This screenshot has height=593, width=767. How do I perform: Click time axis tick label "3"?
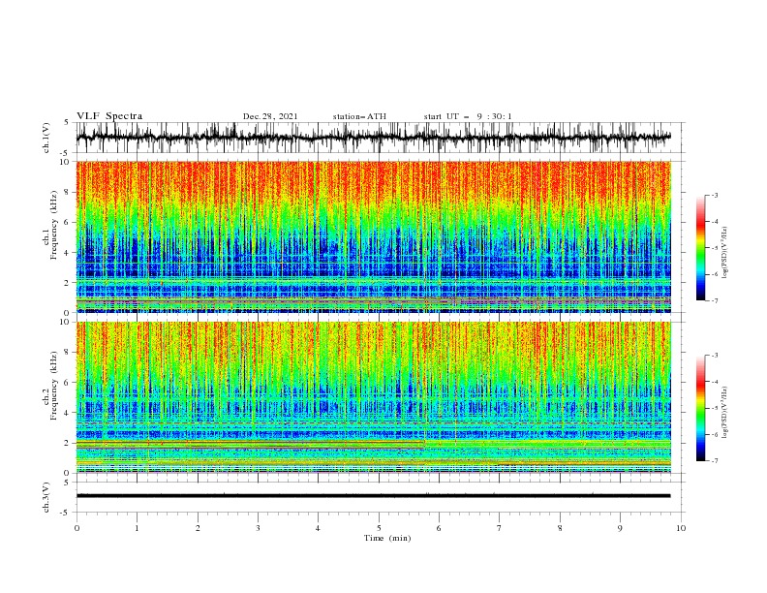coord(258,528)
